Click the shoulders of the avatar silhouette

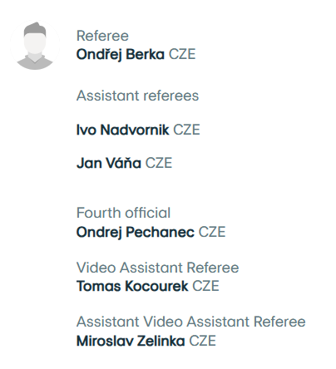tap(35, 63)
